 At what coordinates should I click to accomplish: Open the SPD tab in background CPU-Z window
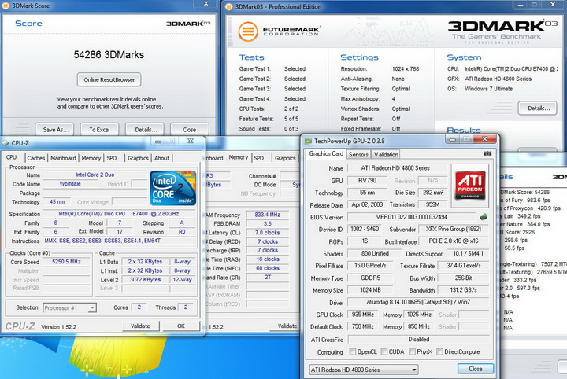[x=258, y=158]
